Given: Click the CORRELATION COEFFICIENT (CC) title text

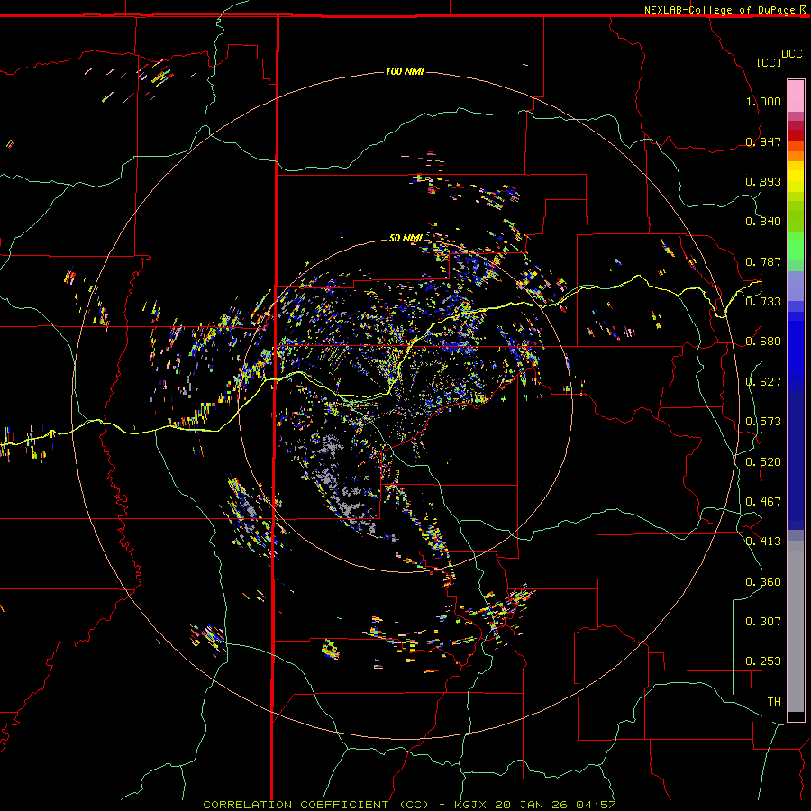Looking at the screenshot, I should tap(315, 805).
